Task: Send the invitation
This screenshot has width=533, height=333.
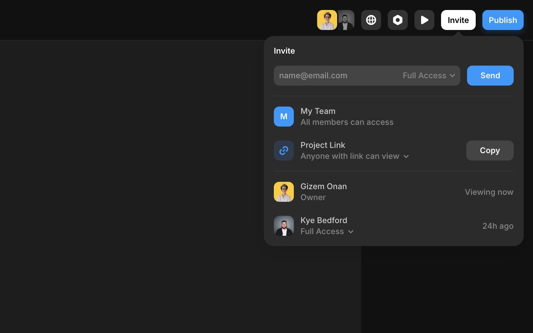Action: coord(490,76)
